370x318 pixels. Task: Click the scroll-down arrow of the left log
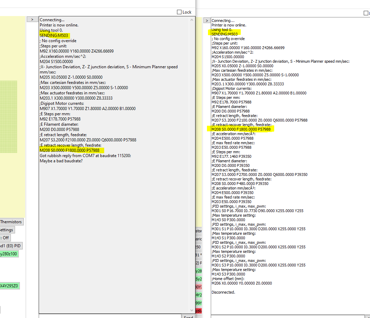coord(192,310)
